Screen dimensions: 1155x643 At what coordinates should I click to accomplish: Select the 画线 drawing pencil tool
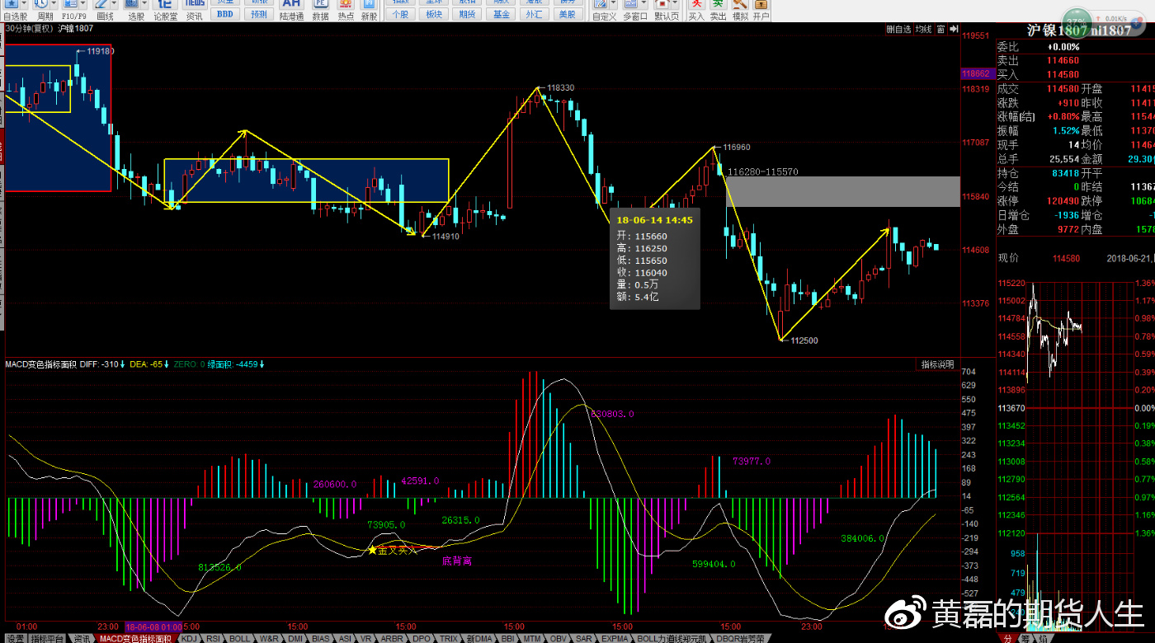(103, 5)
